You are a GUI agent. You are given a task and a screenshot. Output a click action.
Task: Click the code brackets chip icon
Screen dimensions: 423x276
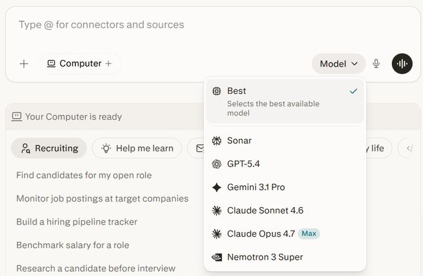(x=410, y=148)
